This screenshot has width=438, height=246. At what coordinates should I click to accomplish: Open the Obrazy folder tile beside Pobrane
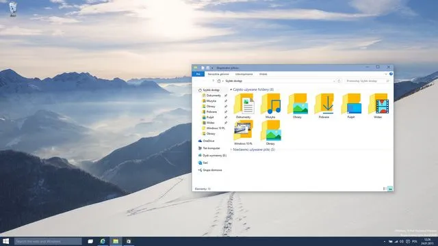coord(297,106)
